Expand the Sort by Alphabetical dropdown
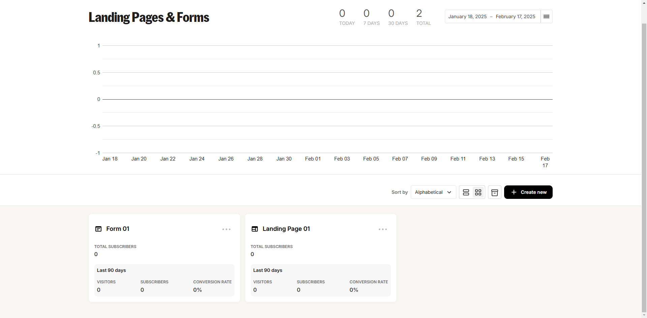The width and height of the screenshot is (647, 318). click(x=433, y=192)
